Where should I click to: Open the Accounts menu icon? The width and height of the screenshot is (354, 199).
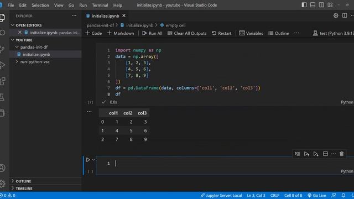click(2, 168)
